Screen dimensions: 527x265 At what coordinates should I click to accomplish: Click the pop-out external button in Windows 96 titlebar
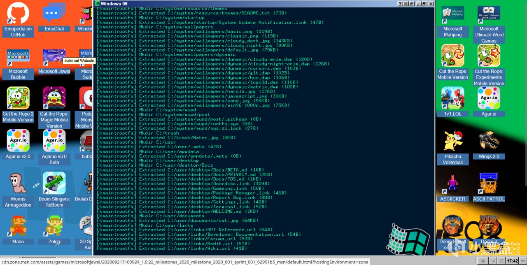[411, 4]
